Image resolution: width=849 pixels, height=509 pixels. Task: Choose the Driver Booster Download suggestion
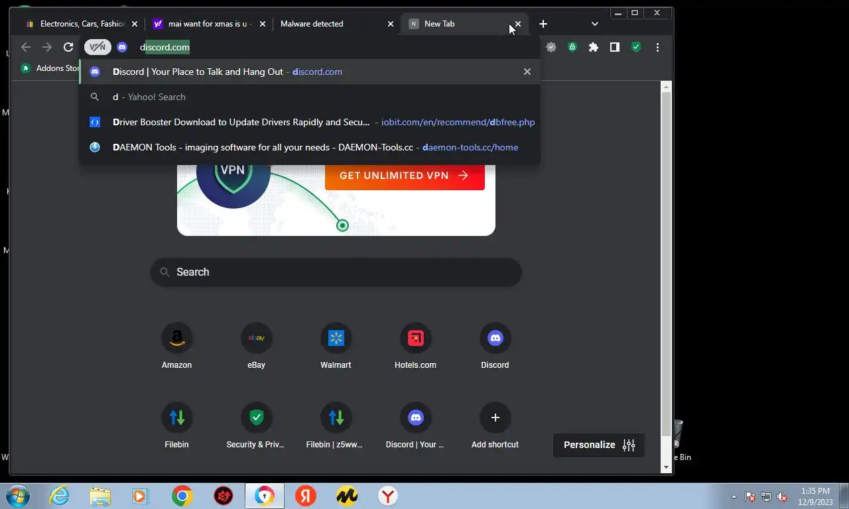(310, 122)
